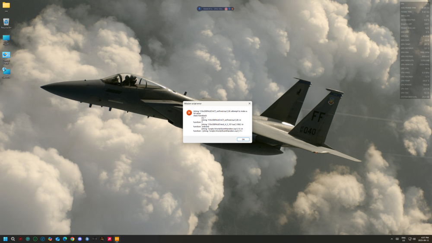Click the performance overlay panel at right
Image resolution: width=432 pixels, height=243 pixels.
click(415, 50)
